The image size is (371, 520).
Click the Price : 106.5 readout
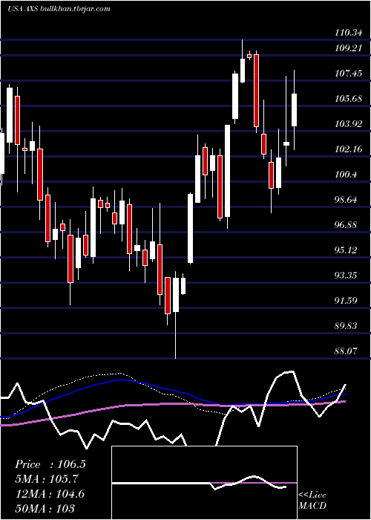50,464
